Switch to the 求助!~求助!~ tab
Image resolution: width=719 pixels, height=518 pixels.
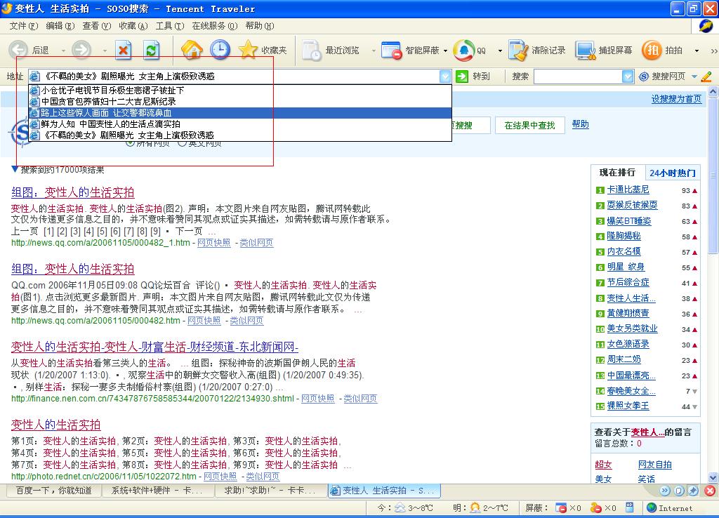270,491
